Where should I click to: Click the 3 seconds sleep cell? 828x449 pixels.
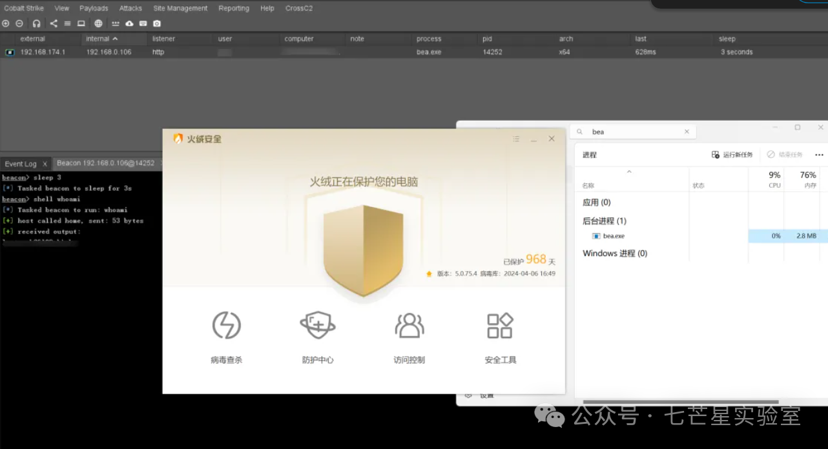[x=736, y=52]
